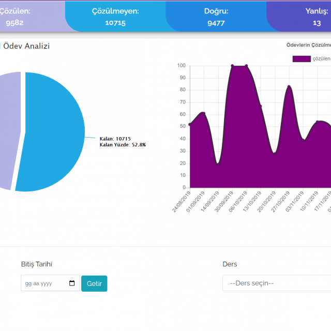
Task: Click the Ders label
Action: [x=230, y=264]
